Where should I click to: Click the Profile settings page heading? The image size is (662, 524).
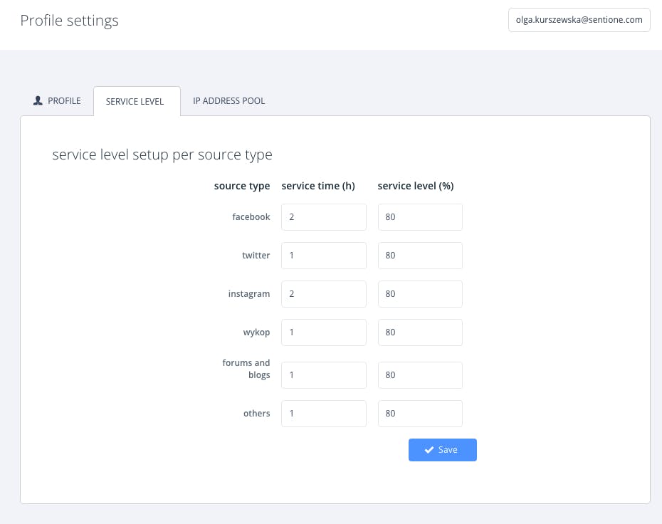point(69,21)
